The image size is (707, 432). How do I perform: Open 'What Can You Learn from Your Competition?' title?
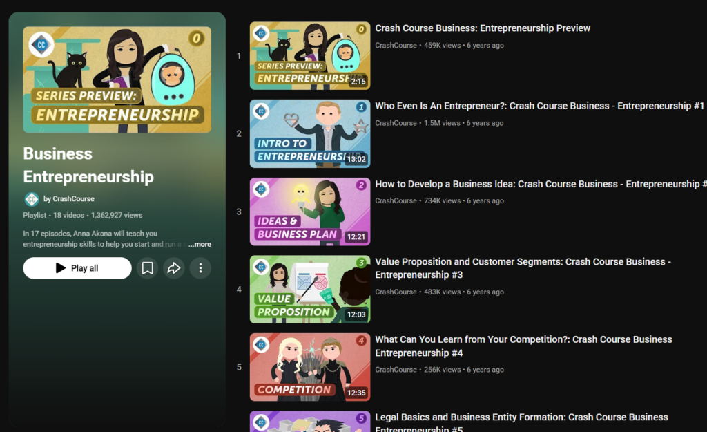coord(523,346)
